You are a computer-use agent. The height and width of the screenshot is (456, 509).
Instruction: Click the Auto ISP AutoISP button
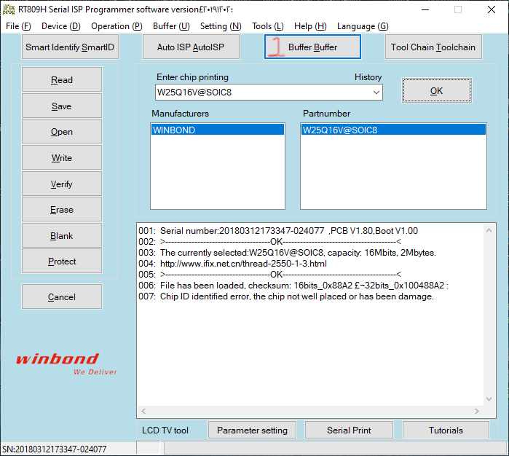[191, 47]
